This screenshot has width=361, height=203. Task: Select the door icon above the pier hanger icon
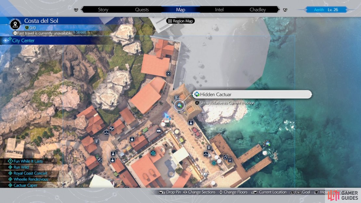click(209, 148)
